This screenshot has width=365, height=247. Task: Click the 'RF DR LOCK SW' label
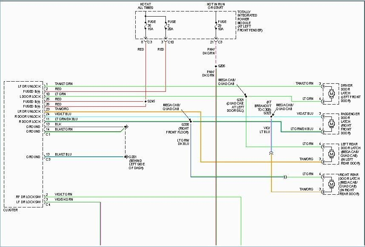29,197
